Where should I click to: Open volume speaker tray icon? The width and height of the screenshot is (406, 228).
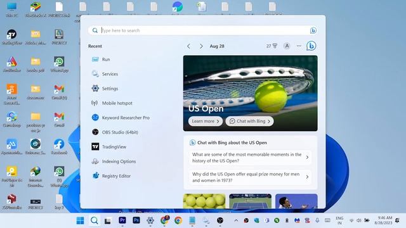tap(359, 220)
